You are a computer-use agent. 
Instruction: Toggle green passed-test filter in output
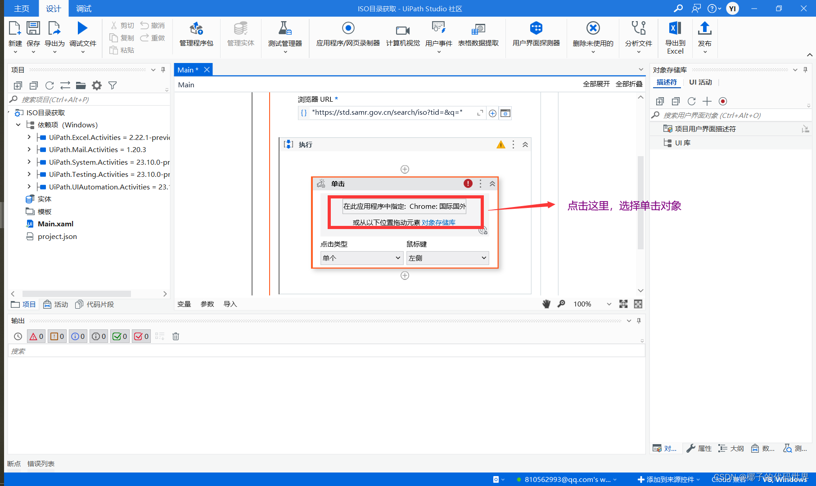pyautogui.click(x=120, y=336)
